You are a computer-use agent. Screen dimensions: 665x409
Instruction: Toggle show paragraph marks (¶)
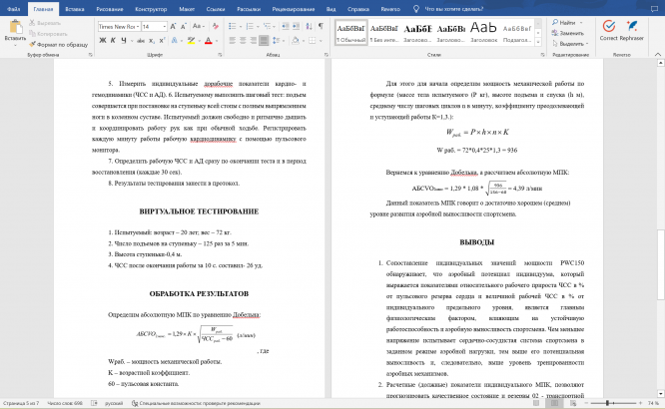(x=322, y=26)
